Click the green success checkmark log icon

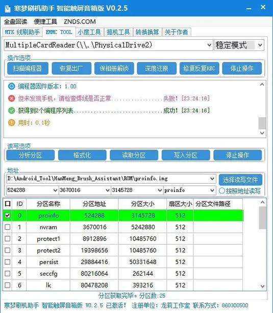point(11,110)
